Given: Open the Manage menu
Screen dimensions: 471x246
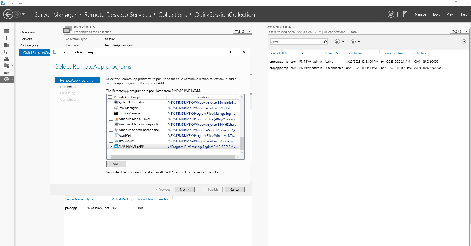Looking at the screenshot, I should (420, 14).
